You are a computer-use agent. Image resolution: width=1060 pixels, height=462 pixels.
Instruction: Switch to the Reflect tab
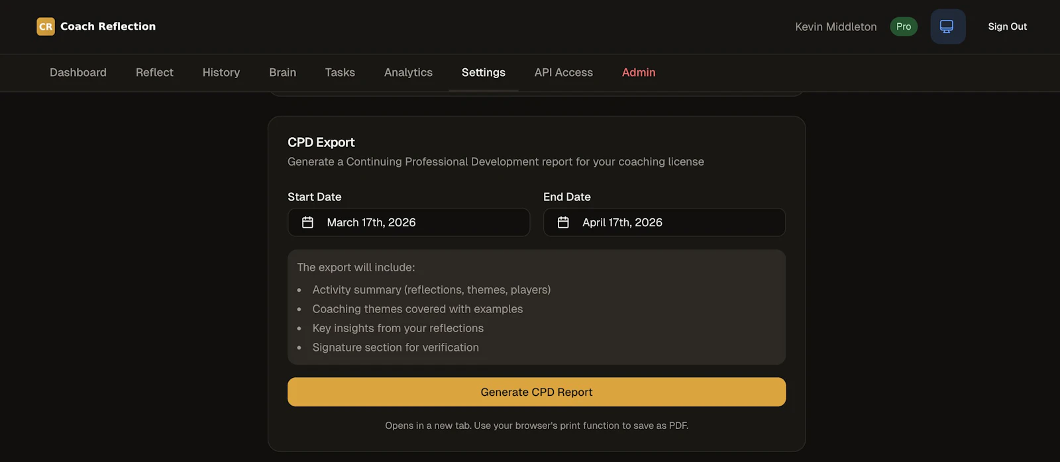coord(154,72)
